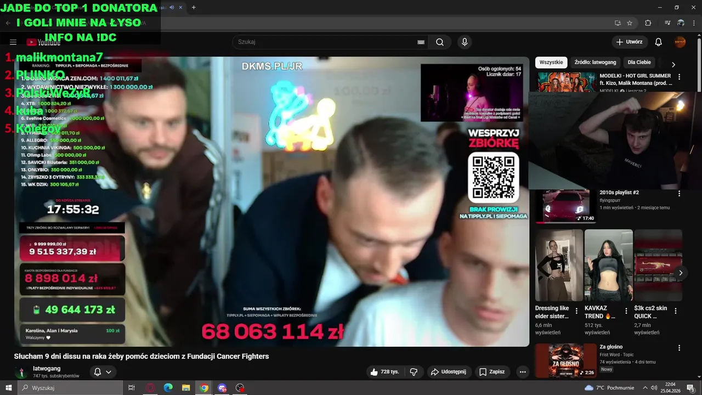Open the subscription notification bell dropdown

click(x=103, y=372)
